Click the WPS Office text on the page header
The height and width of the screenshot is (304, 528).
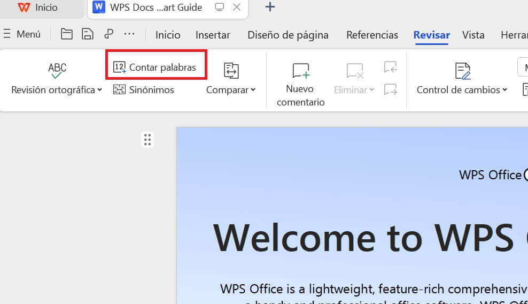[490, 175]
